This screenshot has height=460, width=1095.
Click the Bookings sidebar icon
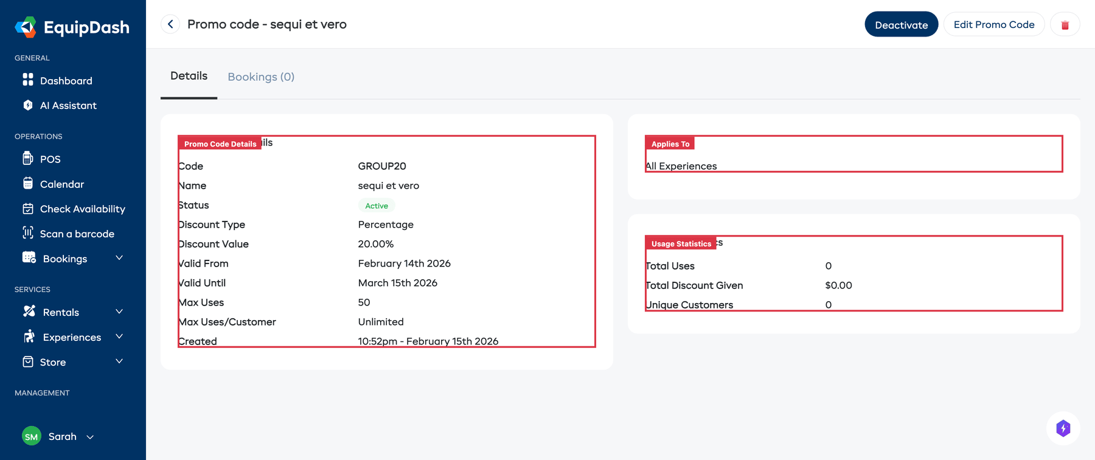tap(29, 257)
